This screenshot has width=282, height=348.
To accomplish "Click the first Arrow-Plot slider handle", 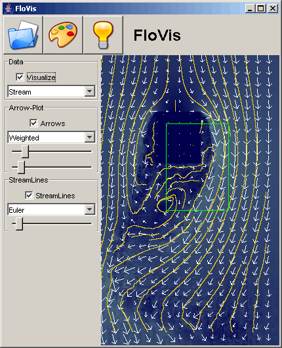I will [x=25, y=152].
